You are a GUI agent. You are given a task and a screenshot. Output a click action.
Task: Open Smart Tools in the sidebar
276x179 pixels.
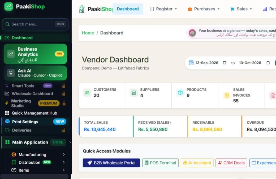click(x=35, y=86)
